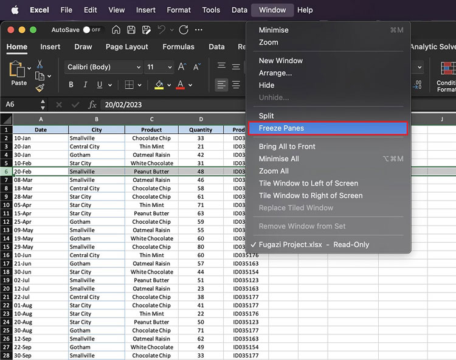Expand the fill colour options arrow

tap(169, 85)
